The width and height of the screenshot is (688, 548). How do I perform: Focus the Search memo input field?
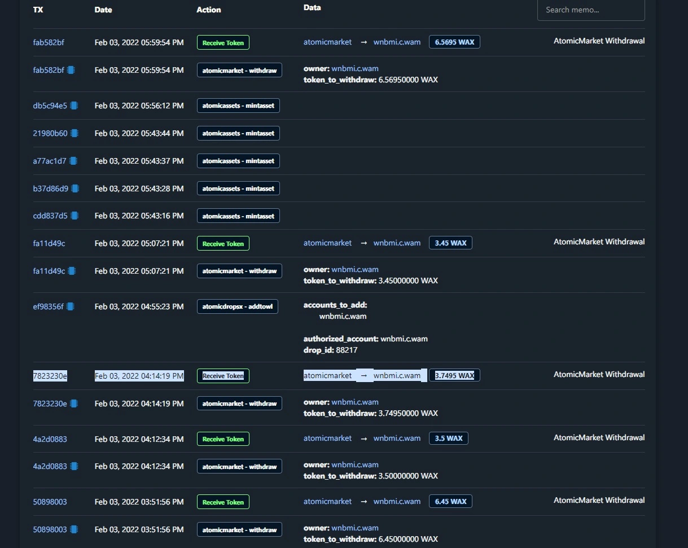[x=591, y=10]
